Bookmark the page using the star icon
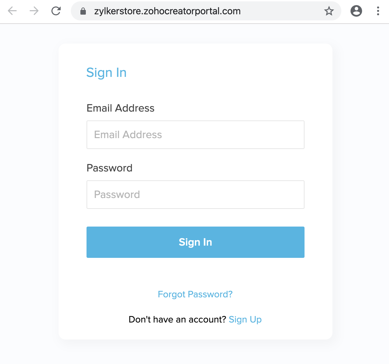 [329, 11]
